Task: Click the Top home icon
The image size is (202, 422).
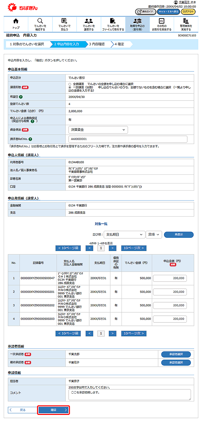Action: (16, 22)
